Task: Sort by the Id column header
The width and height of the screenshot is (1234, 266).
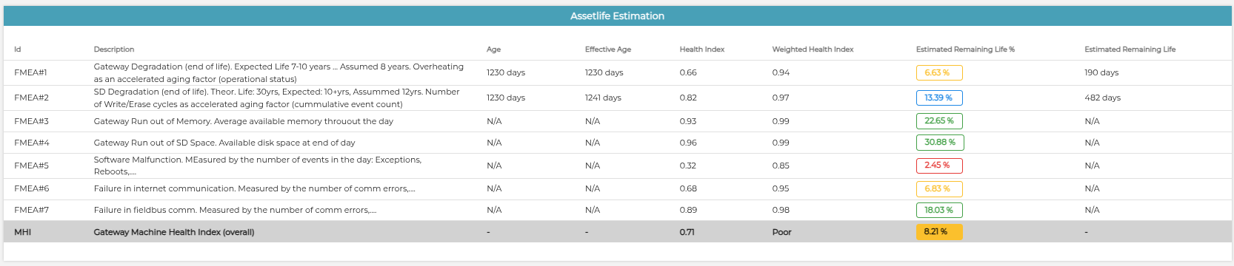Action: [x=18, y=50]
